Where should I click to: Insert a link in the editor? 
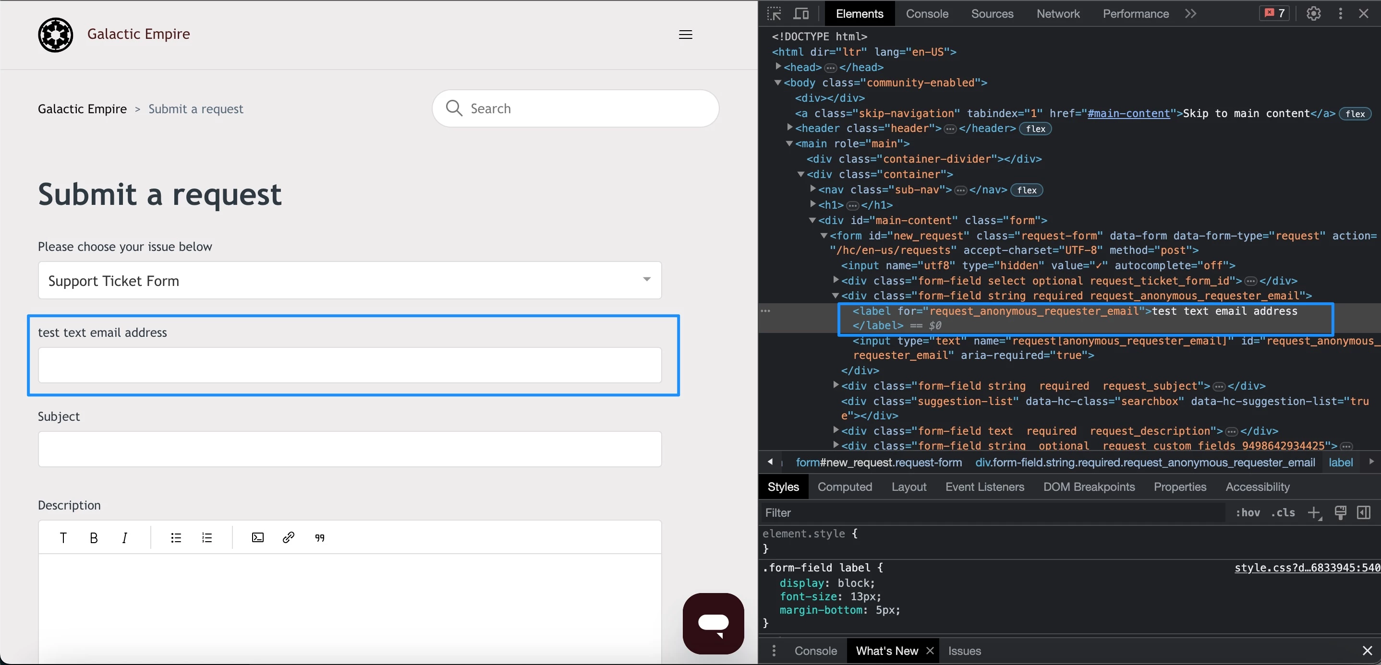click(x=289, y=537)
